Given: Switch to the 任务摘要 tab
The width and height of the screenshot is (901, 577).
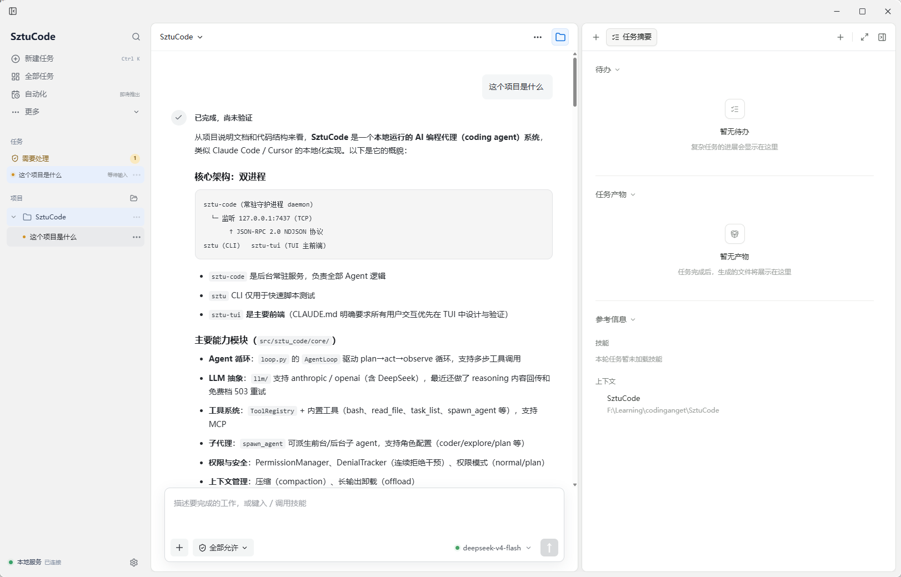Looking at the screenshot, I should [x=632, y=37].
